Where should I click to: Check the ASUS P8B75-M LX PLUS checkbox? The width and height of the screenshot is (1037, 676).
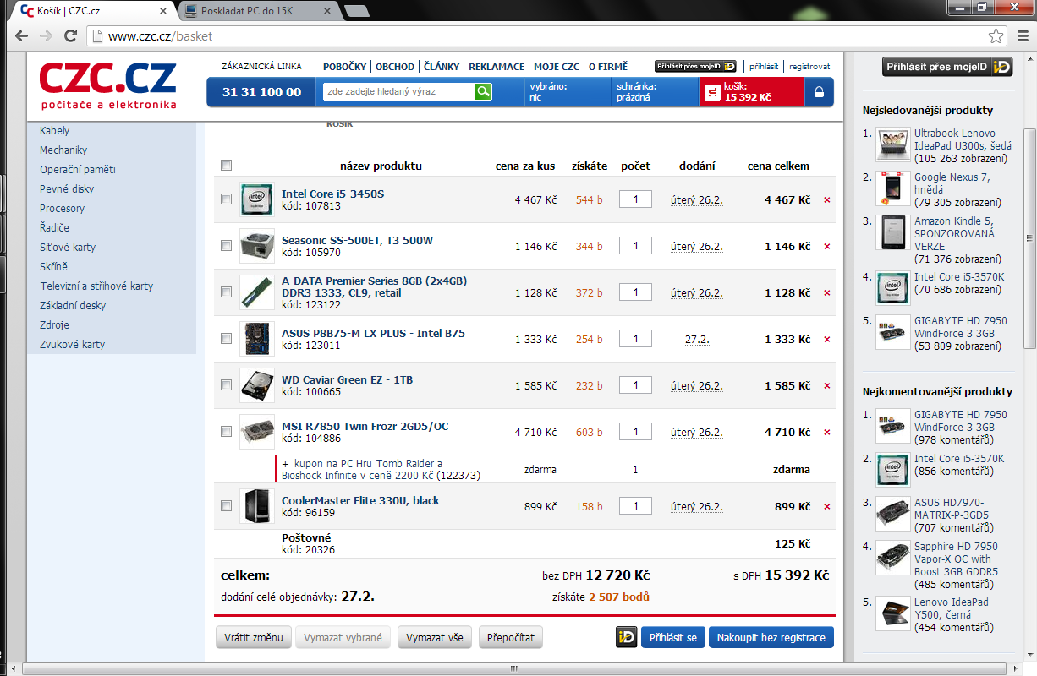coord(226,339)
